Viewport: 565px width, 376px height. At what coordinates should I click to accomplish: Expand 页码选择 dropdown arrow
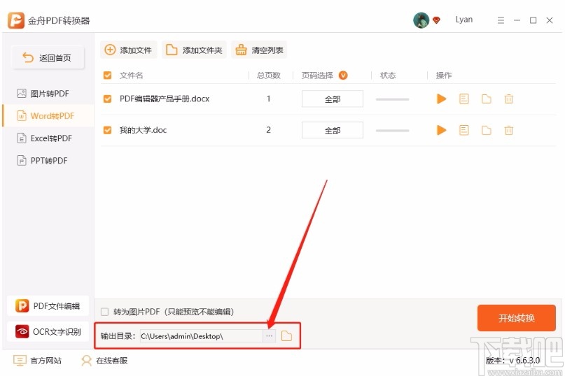343,75
